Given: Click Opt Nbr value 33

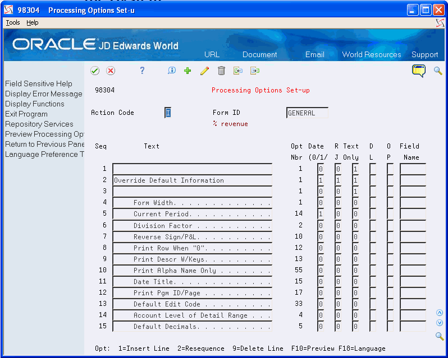Looking at the screenshot, I should [x=299, y=304].
